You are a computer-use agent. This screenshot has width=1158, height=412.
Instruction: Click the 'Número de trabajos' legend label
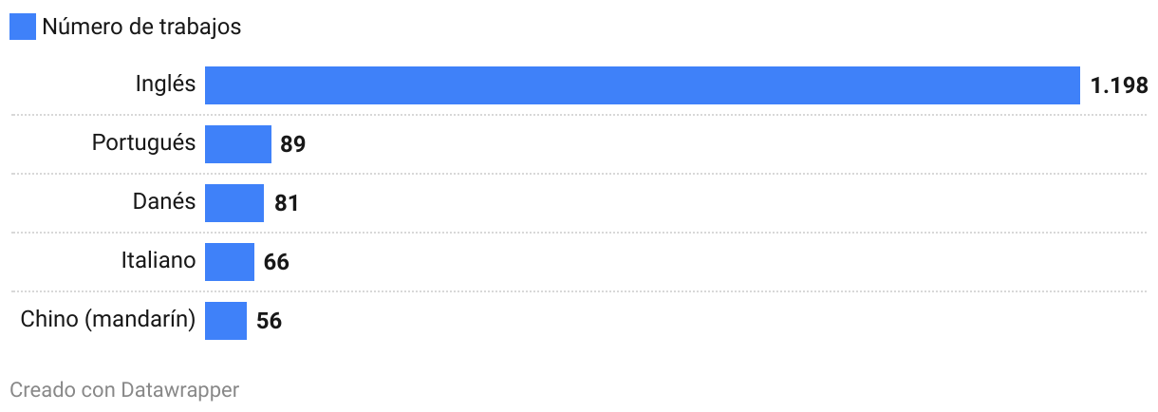(x=141, y=28)
